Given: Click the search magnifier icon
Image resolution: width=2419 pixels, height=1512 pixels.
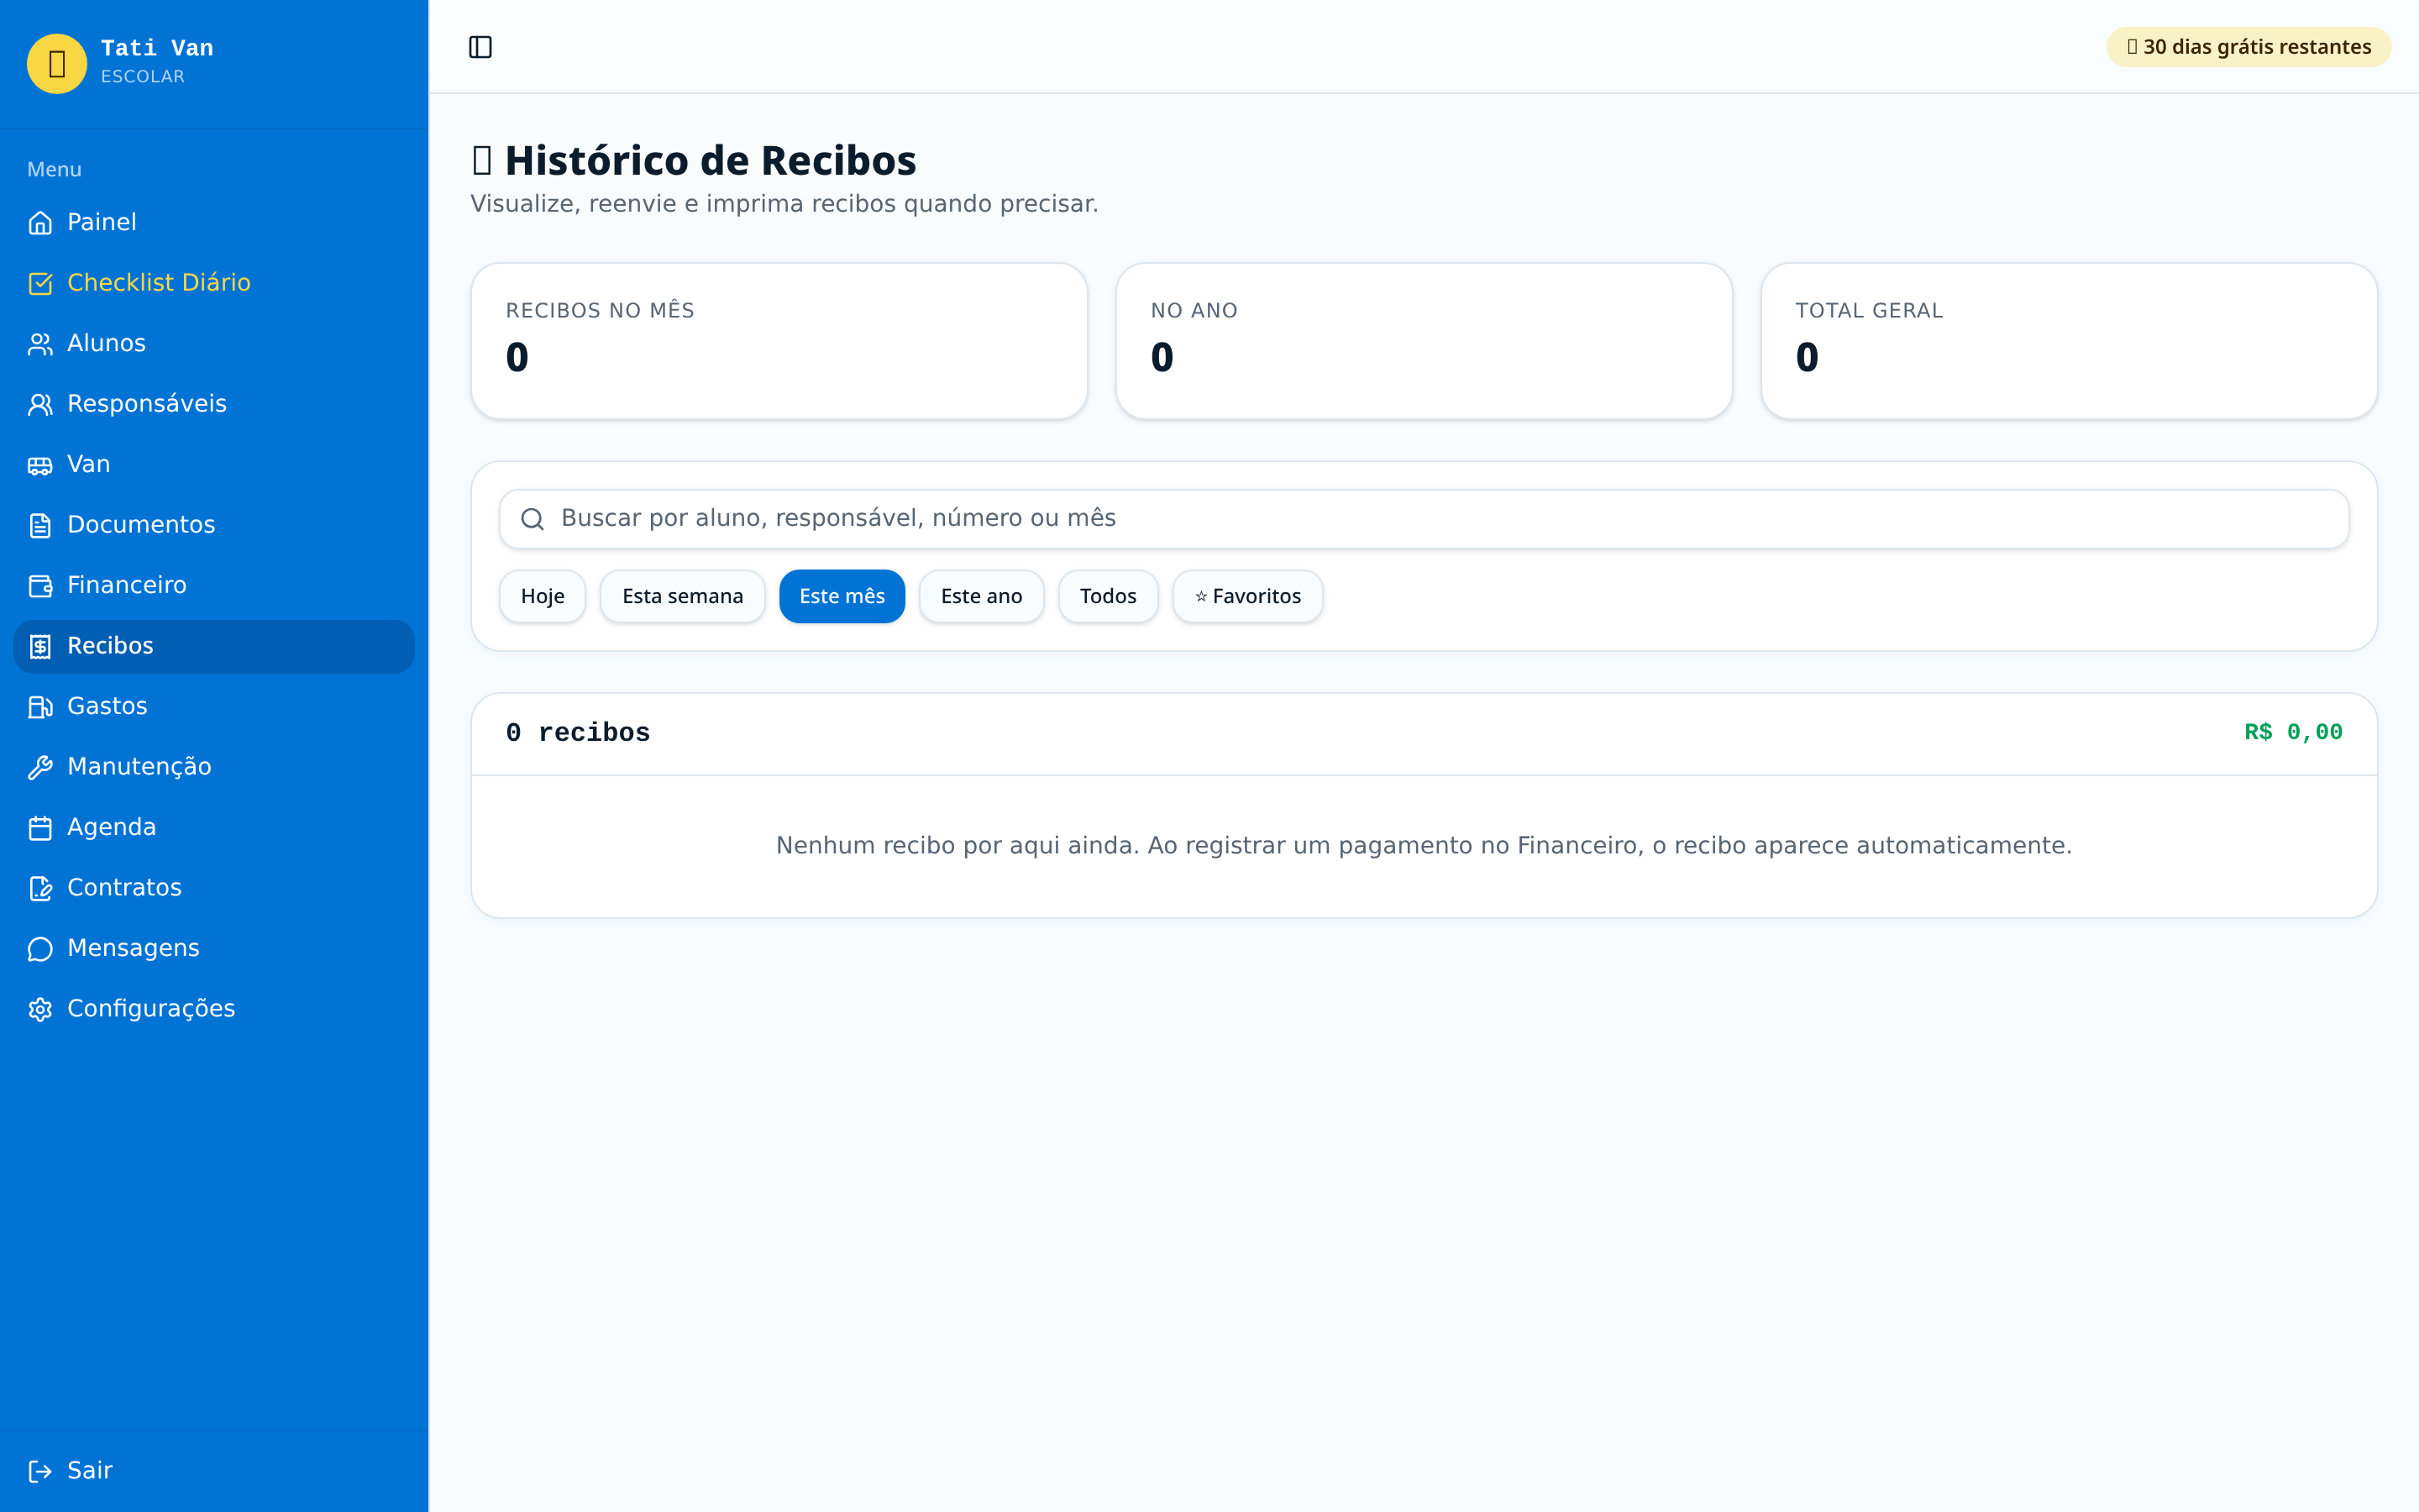Looking at the screenshot, I should (533, 519).
